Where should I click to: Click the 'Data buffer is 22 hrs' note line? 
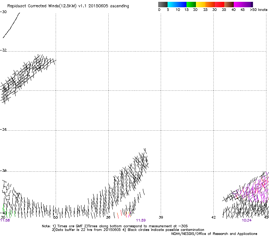click(128, 230)
